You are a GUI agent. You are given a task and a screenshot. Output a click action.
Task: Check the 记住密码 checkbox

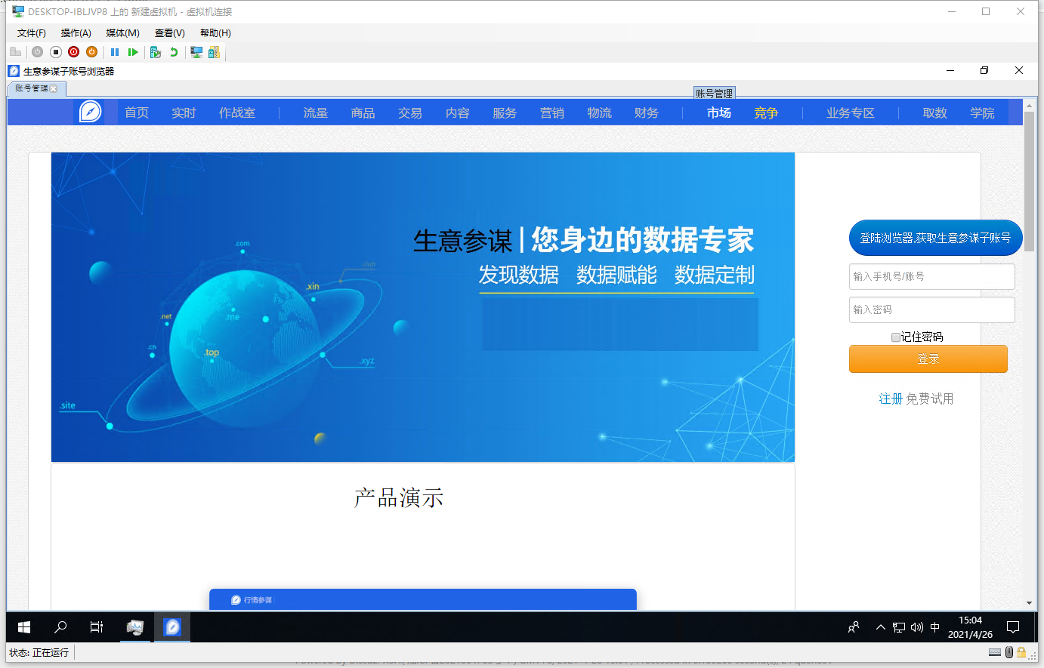click(x=896, y=337)
